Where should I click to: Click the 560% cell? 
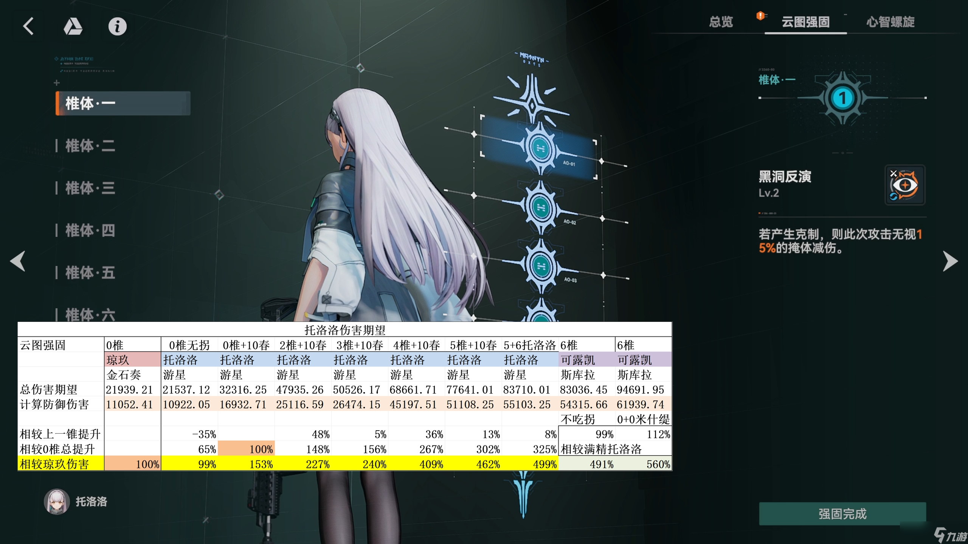click(643, 464)
